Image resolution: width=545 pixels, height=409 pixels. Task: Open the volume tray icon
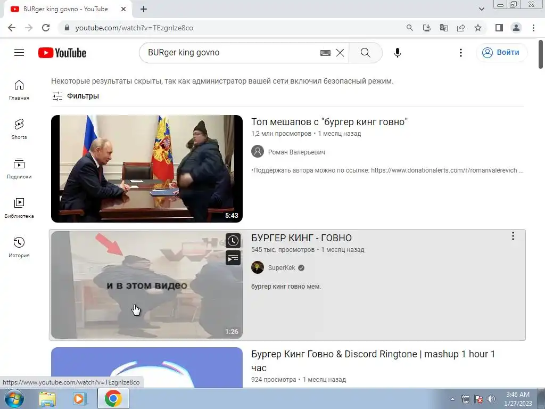click(491, 399)
